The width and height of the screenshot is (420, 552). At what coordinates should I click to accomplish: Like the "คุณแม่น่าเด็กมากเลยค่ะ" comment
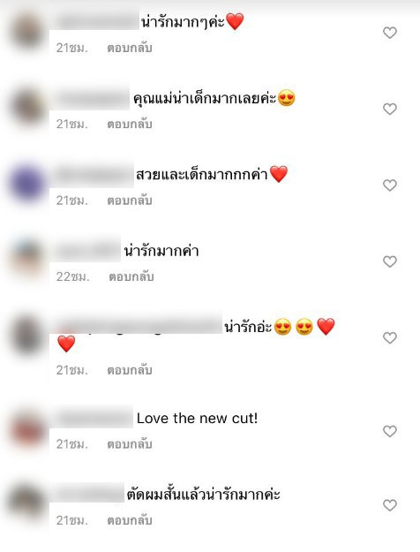[x=390, y=110]
